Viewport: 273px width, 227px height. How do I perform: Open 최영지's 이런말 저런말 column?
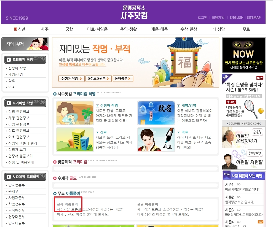click(244, 159)
